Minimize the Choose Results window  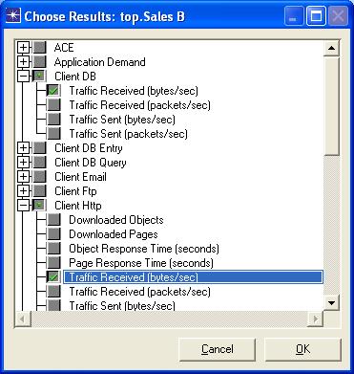click(x=294, y=16)
